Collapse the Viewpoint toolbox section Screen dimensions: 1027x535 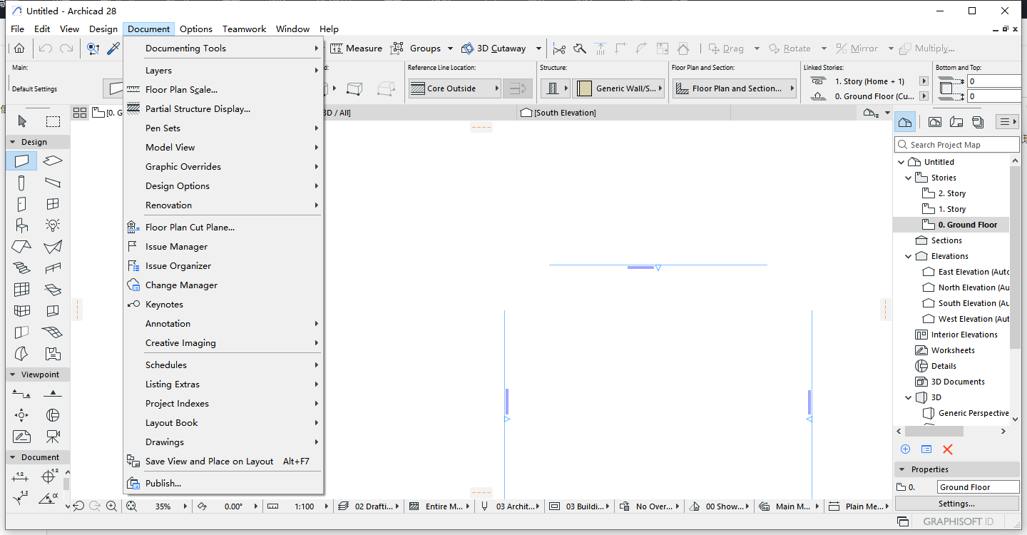(x=12, y=374)
